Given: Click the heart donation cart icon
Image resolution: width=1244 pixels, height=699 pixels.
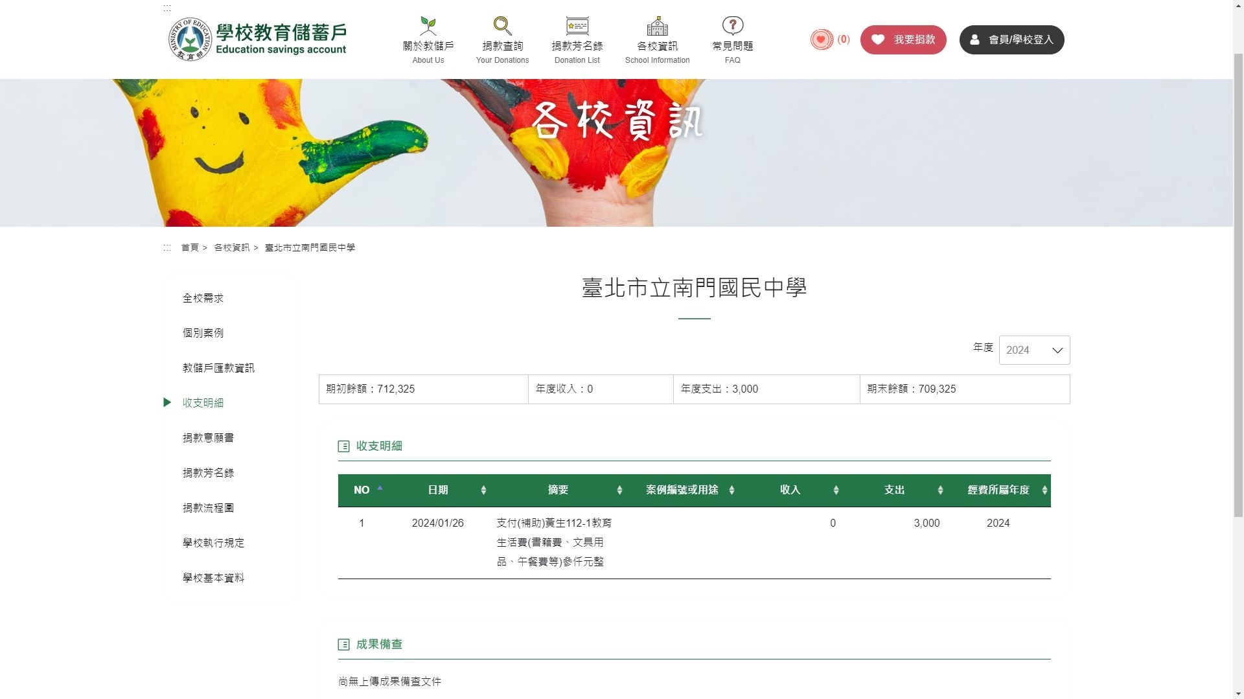Looking at the screenshot, I should click(x=822, y=40).
